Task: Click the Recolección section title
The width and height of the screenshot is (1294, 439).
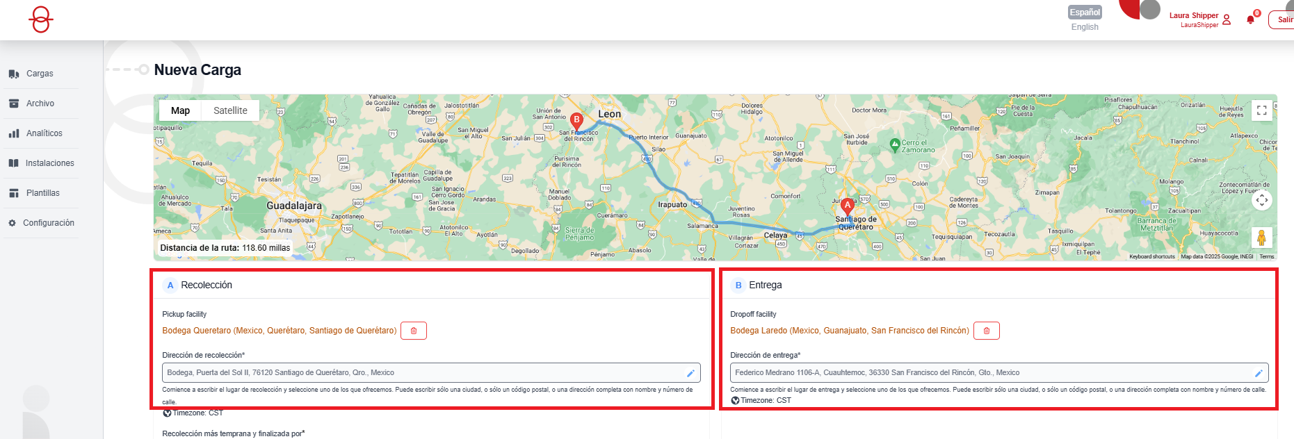Action: 207,285
